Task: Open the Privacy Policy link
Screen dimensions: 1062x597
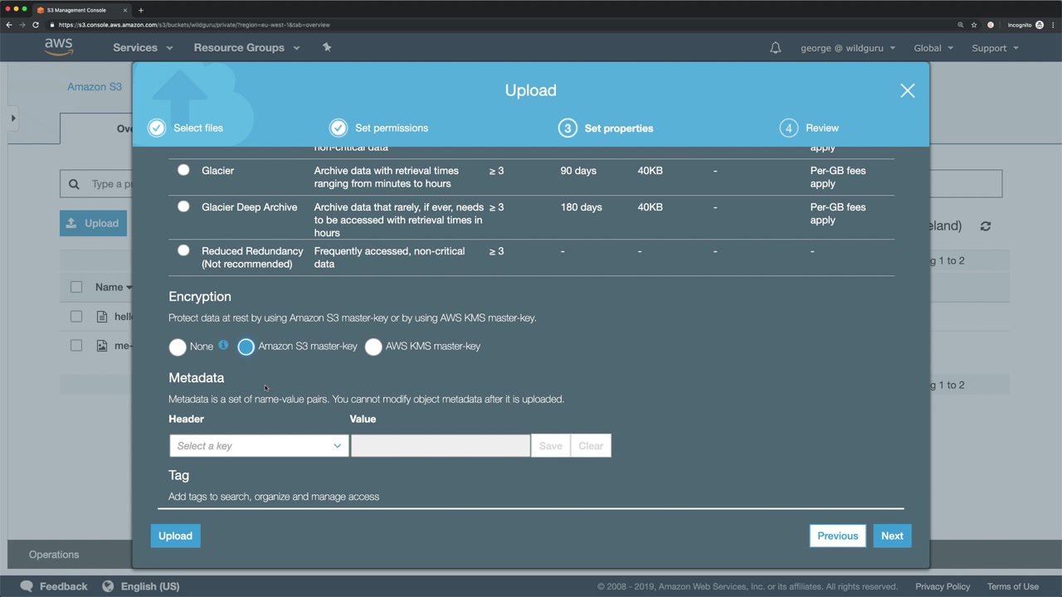Action: coord(943,586)
